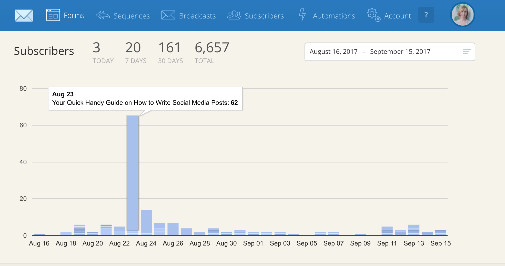Open the question mark help button
Screen dimensions: 505x266
426,15
